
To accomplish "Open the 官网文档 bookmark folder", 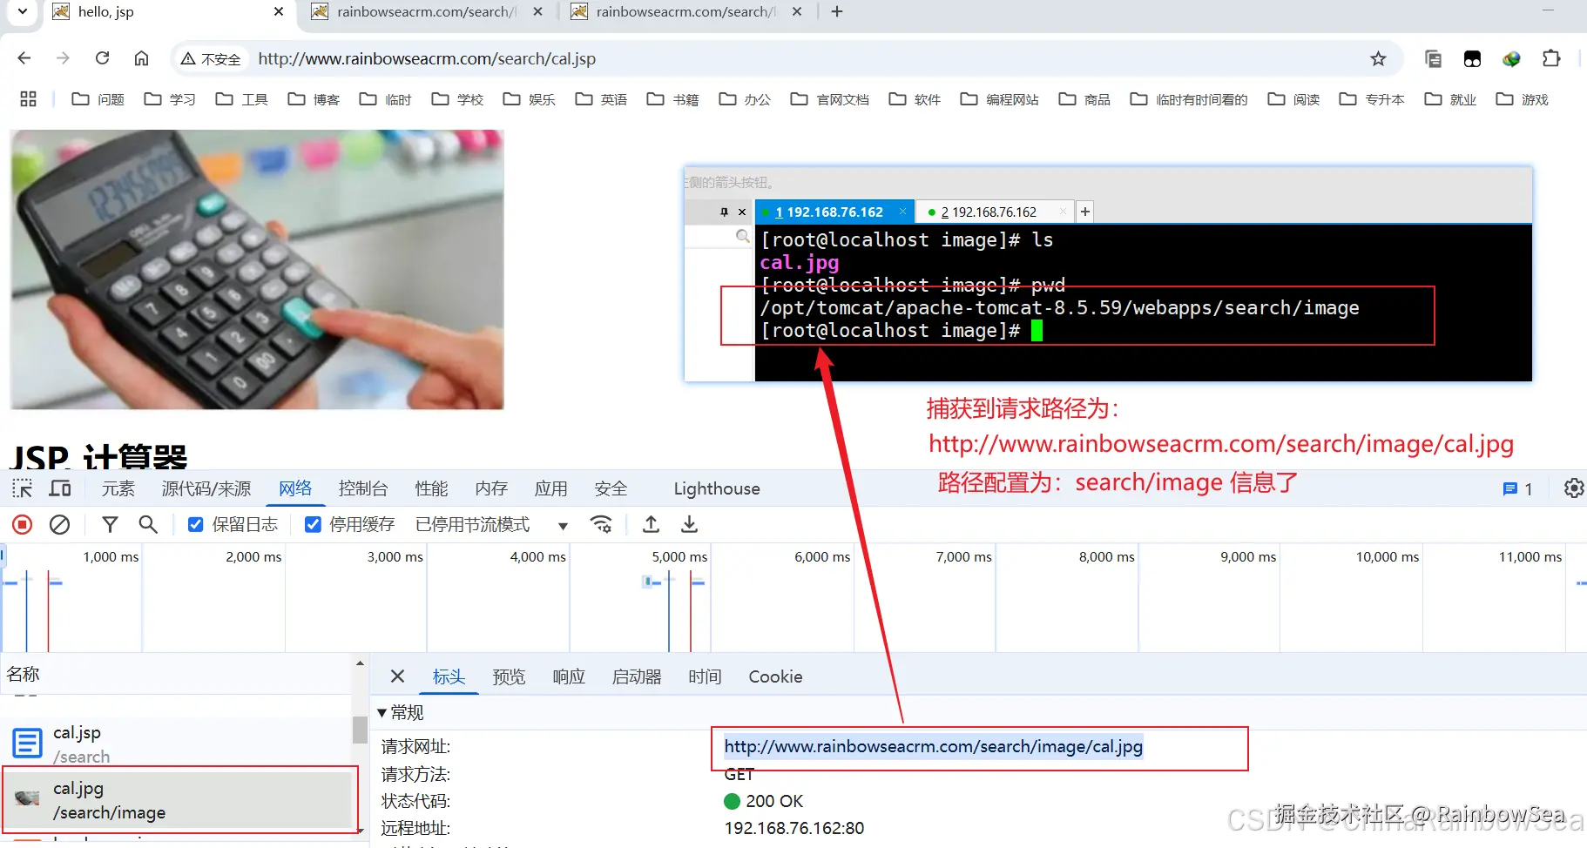I will click(829, 99).
